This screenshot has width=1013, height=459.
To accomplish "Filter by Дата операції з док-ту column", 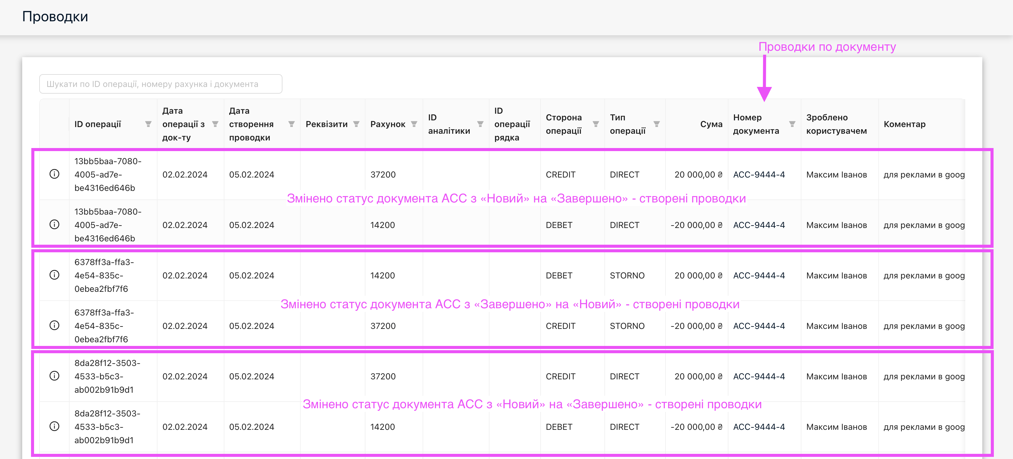I will 215,124.
